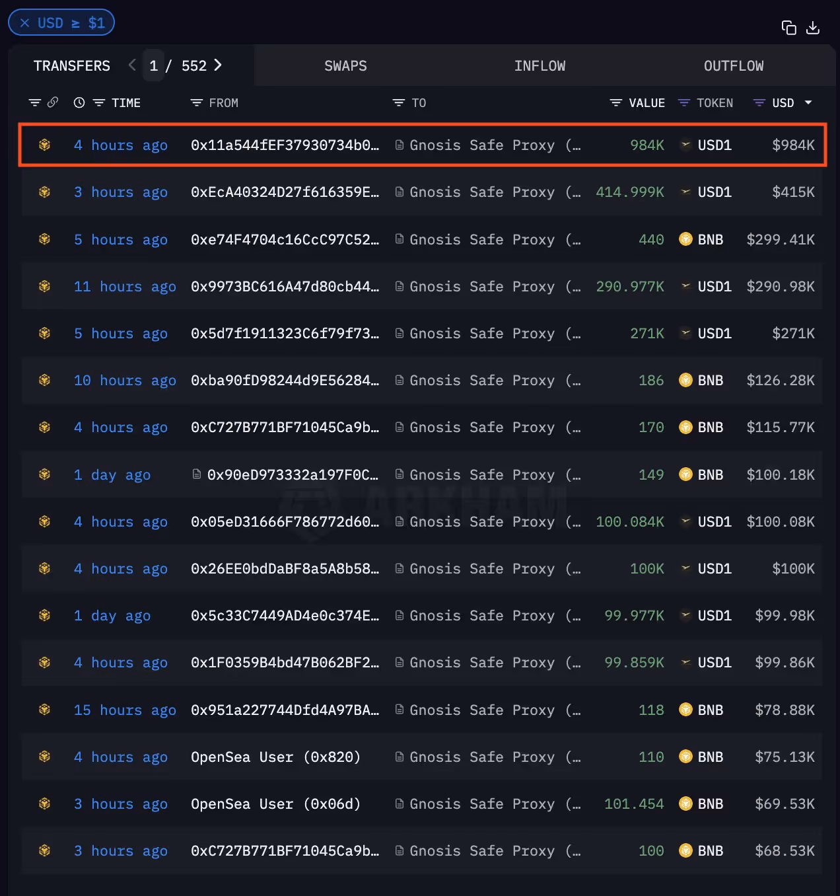840x896 pixels.
Task: Open the OpenSea User (0x820) address link
Action: click(275, 757)
